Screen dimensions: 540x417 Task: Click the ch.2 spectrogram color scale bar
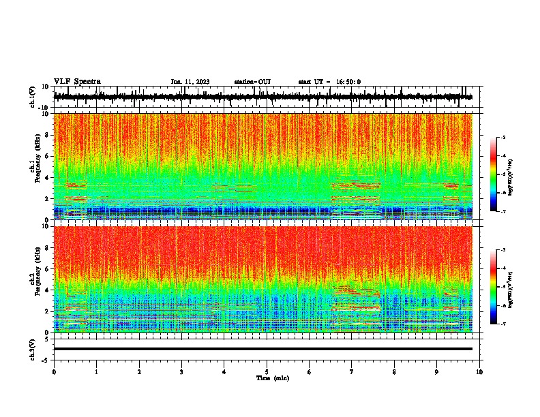pyautogui.click(x=494, y=287)
